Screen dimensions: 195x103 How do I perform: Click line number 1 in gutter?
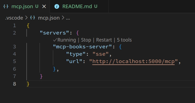click(x=14, y=26)
